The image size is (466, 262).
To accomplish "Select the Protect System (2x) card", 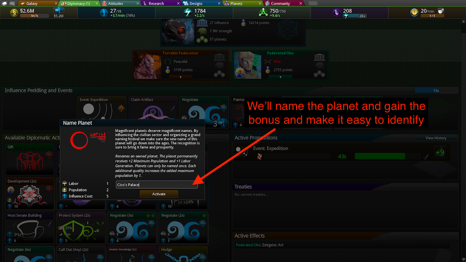I will (81, 228).
